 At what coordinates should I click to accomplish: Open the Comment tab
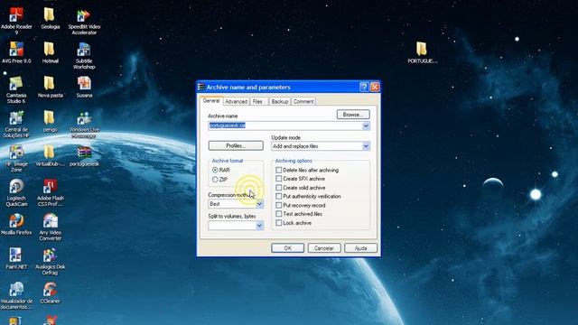click(303, 101)
